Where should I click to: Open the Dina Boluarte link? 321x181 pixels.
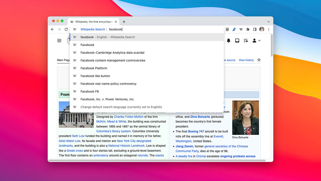coord(200,117)
